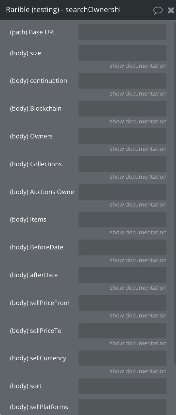Close the searchOwnership panel with X
The image size is (176, 415).
(x=171, y=10)
